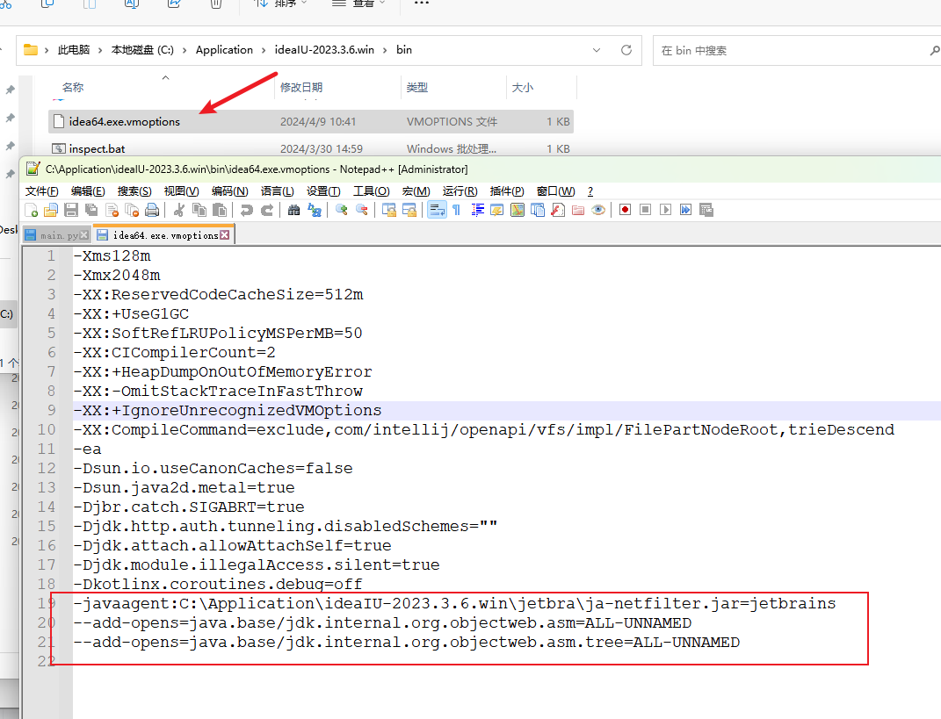This screenshot has width=941, height=719.
Task: Select the inspect.bat file in list
Action: [x=98, y=149]
